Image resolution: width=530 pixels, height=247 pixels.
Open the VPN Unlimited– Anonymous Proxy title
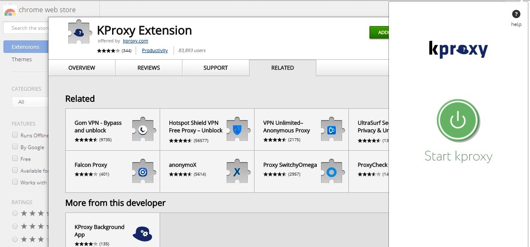tap(286, 126)
